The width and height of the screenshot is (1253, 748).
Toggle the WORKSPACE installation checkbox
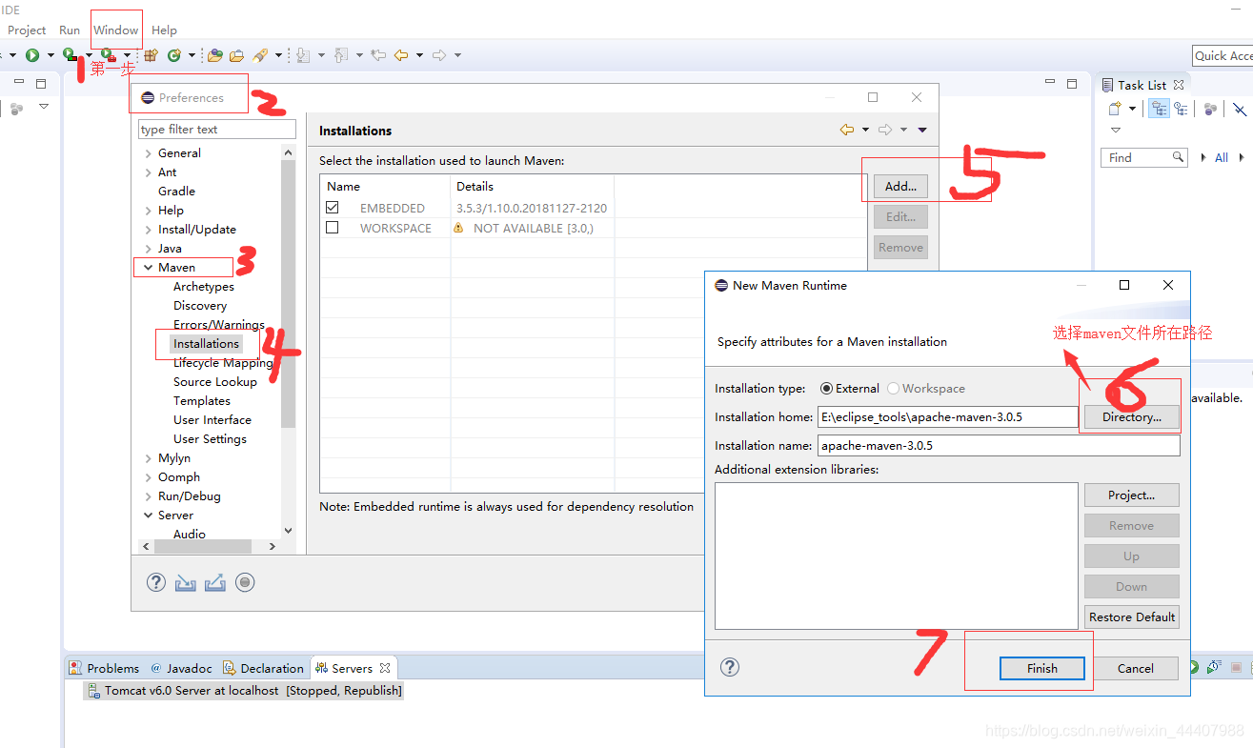[333, 228]
